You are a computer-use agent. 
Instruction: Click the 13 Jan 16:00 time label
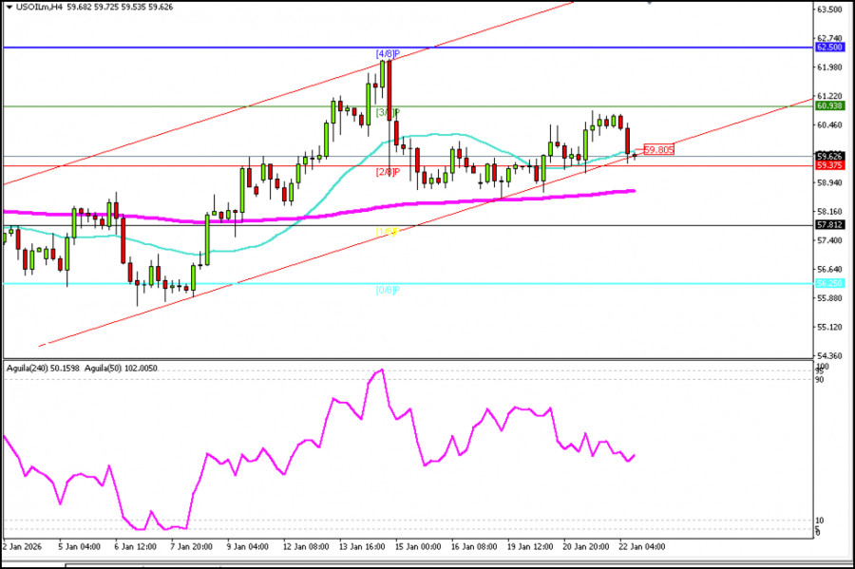point(362,546)
